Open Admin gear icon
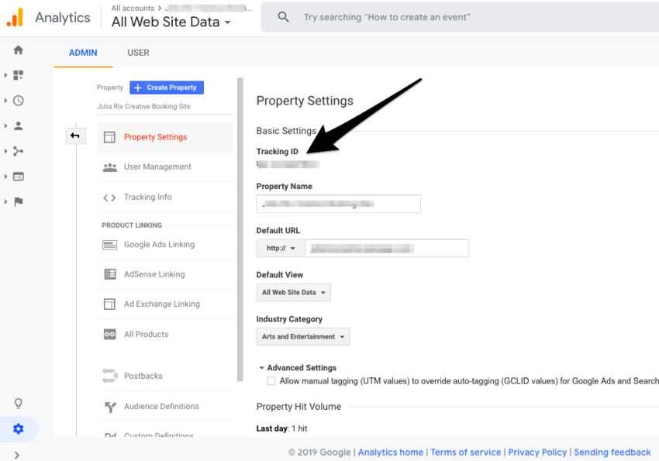 point(19,428)
